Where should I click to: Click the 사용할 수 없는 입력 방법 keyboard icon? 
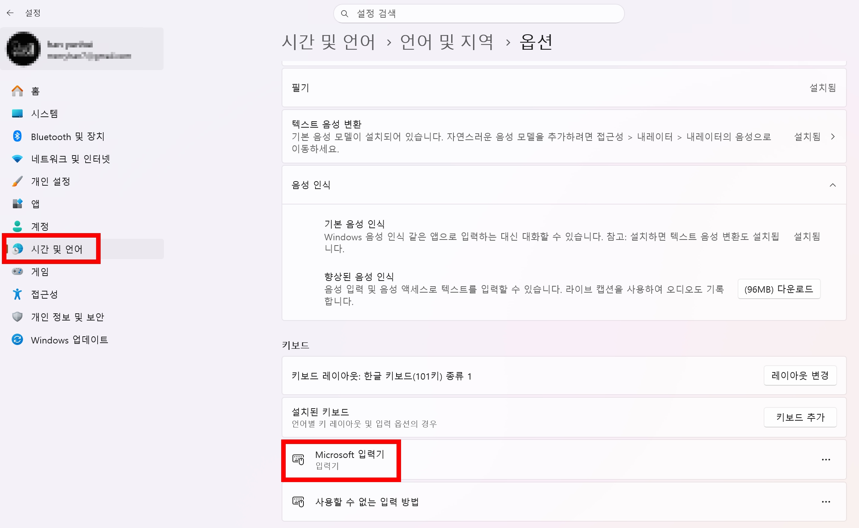click(298, 502)
